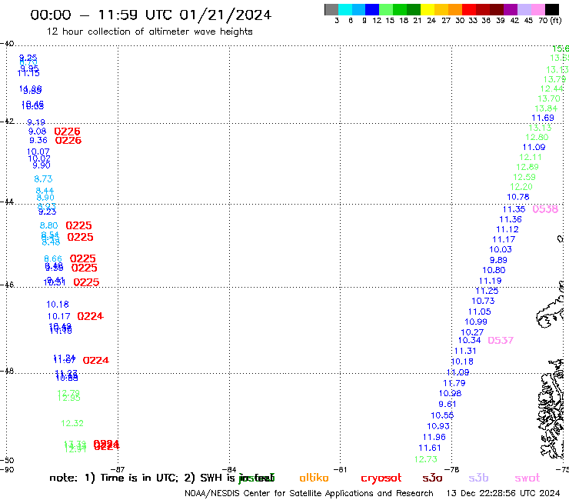Click the light-blue wave height 8.44

pos(45,191)
